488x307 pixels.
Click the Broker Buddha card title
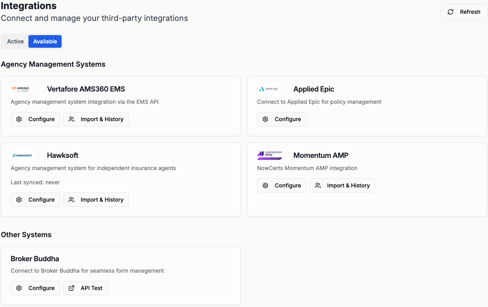click(35, 259)
